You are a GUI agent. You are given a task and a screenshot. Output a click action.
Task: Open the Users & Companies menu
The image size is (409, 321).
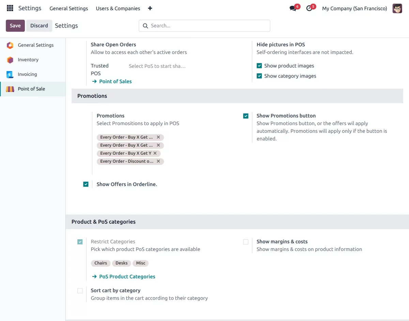click(x=118, y=9)
